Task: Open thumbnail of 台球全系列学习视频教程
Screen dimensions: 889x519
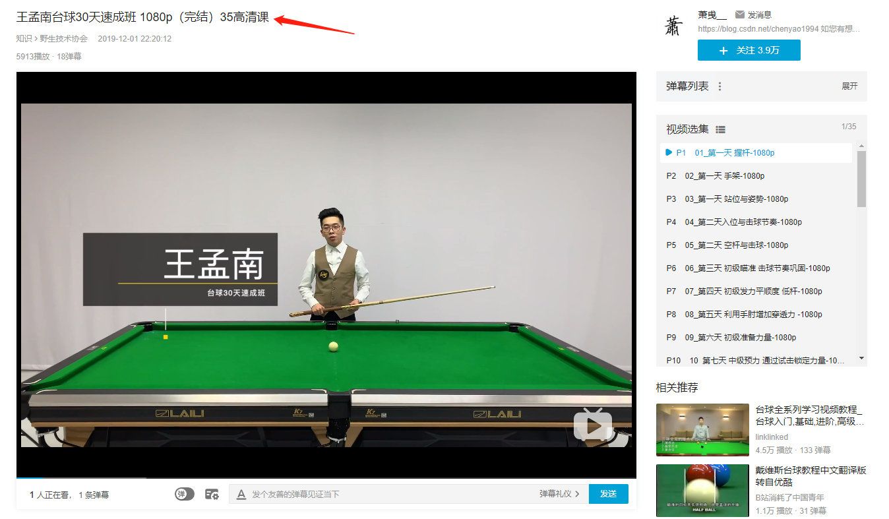Action: pyautogui.click(x=702, y=430)
